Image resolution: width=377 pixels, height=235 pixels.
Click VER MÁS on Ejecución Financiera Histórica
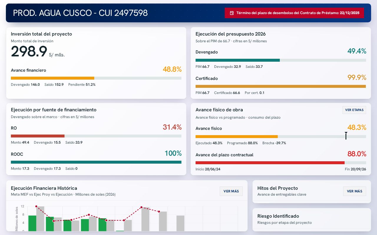pyautogui.click(x=231, y=191)
